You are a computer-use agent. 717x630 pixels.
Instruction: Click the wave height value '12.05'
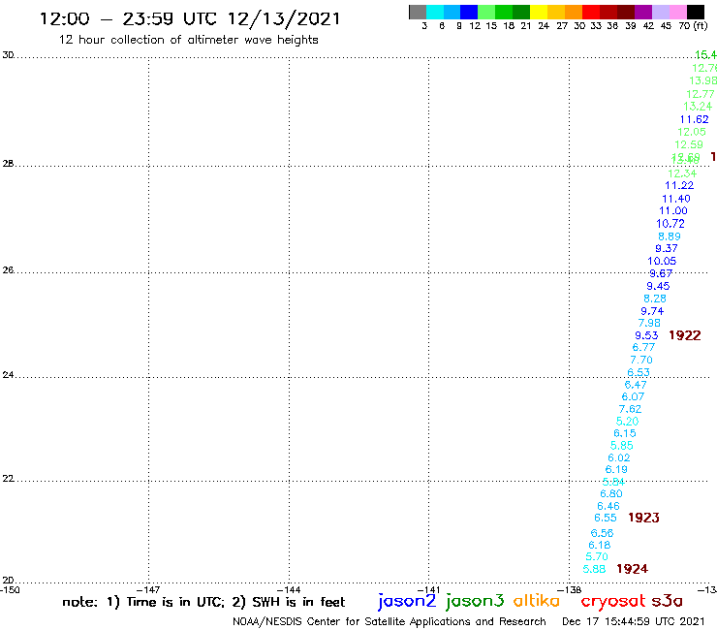[692, 132]
